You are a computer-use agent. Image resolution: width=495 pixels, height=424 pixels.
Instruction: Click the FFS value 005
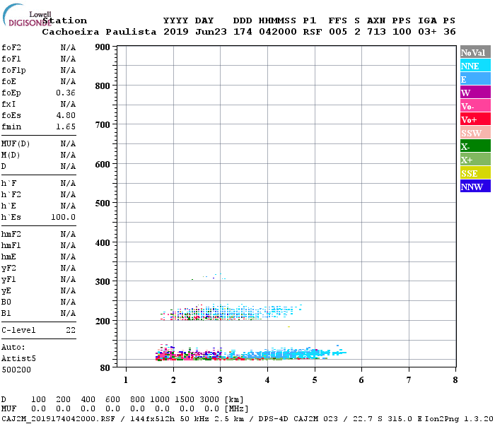[338, 32]
